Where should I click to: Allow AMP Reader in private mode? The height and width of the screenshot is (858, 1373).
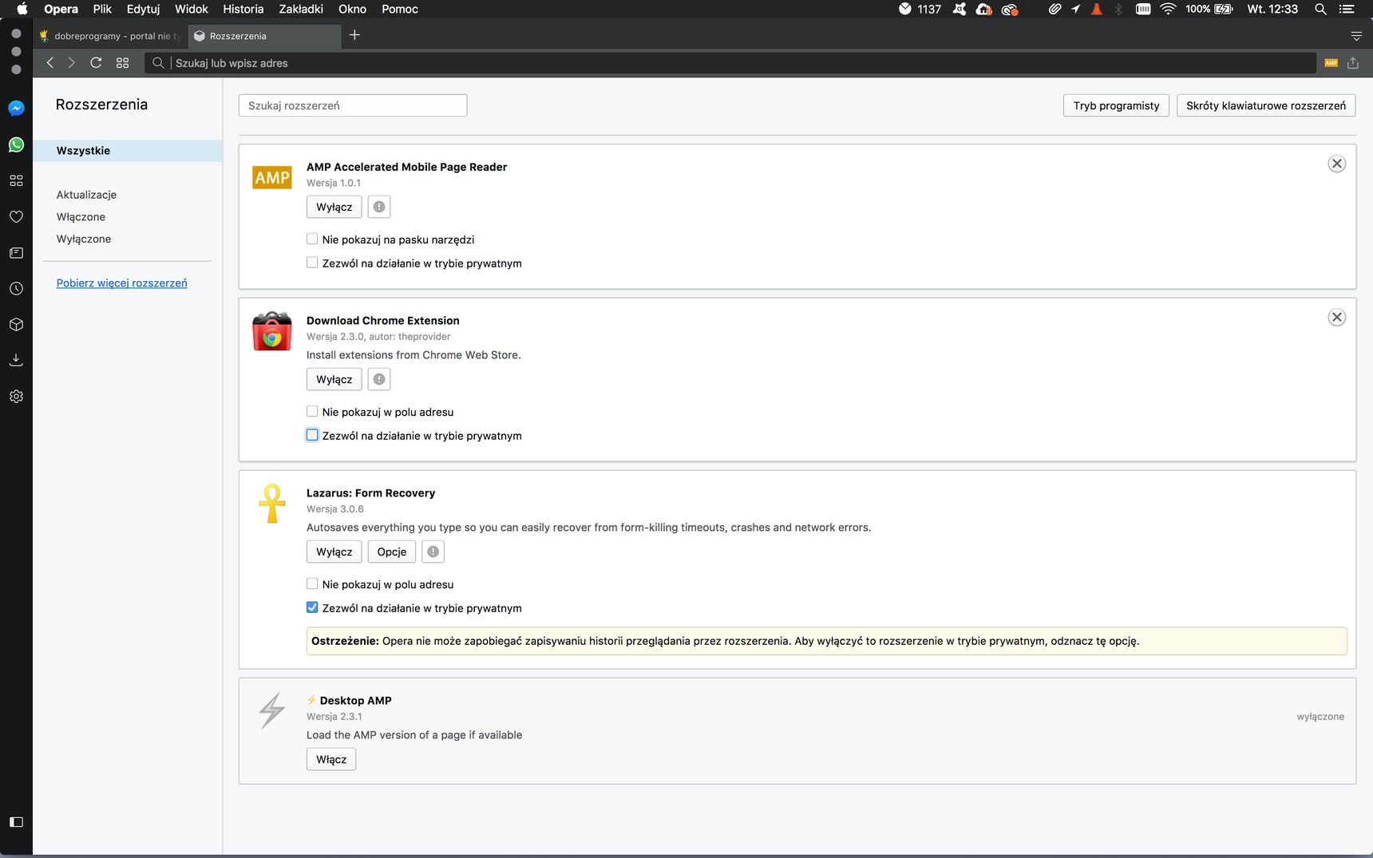pos(312,263)
